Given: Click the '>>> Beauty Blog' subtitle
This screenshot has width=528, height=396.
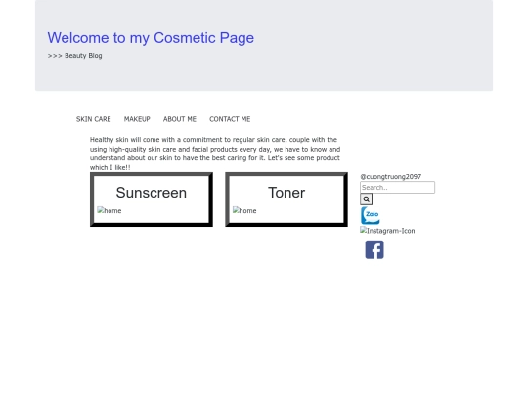Looking at the screenshot, I should [x=74, y=56].
